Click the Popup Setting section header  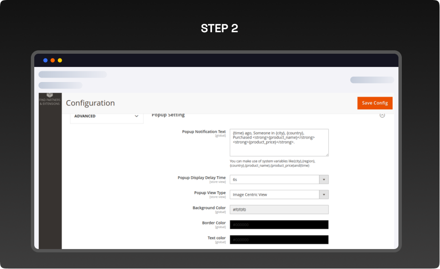click(x=168, y=115)
